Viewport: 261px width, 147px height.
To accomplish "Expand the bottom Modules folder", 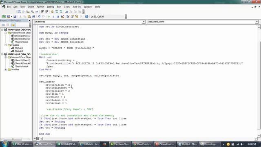I will pyautogui.click(x=5, y=69).
